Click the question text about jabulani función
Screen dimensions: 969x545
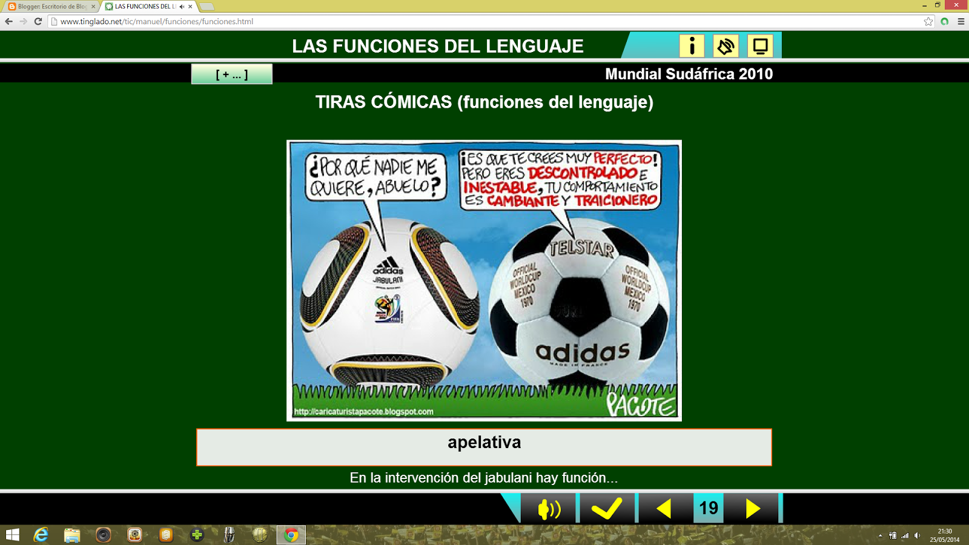click(x=484, y=478)
